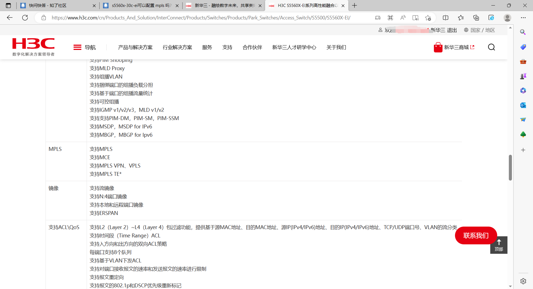The image size is (533, 289).
Task: Open sidebar Games chess icon
Action: pyautogui.click(x=523, y=76)
